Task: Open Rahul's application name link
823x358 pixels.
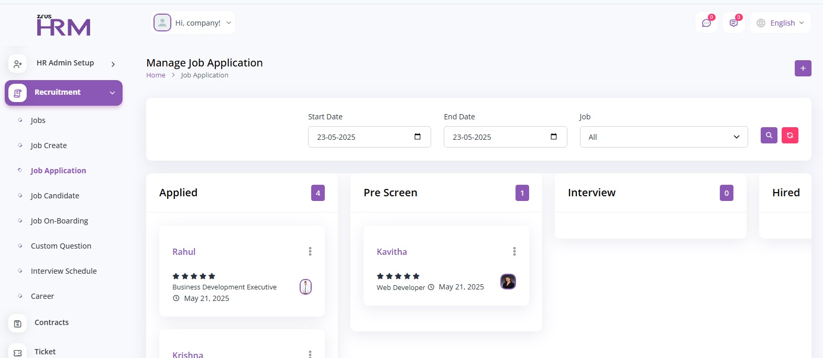Action: pos(184,252)
